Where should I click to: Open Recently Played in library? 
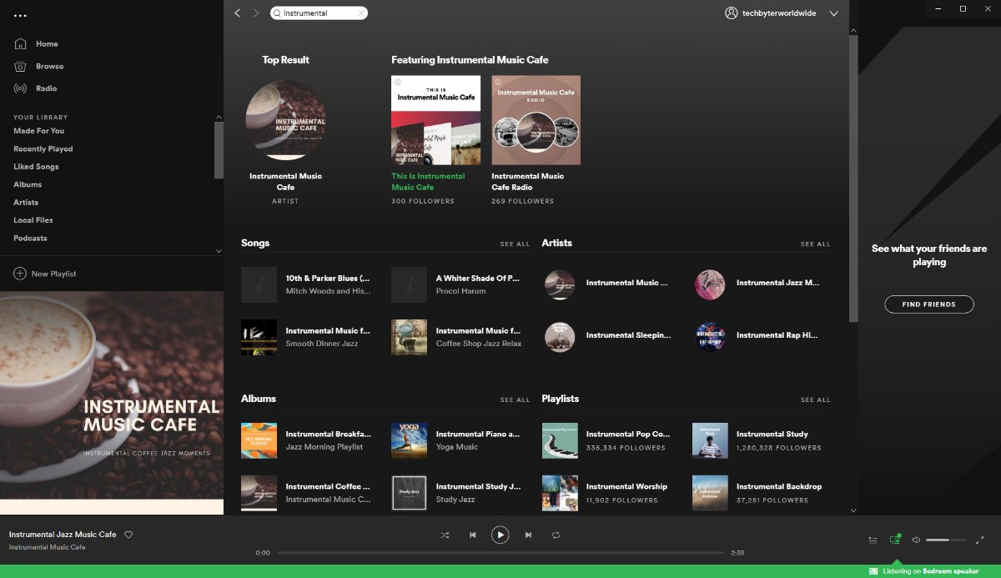[43, 148]
